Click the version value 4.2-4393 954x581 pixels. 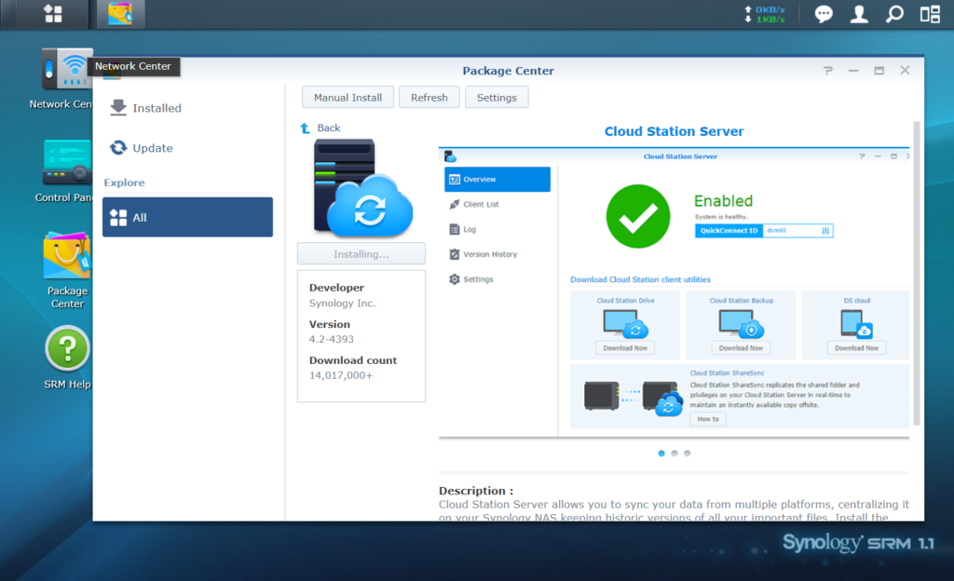(x=331, y=339)
